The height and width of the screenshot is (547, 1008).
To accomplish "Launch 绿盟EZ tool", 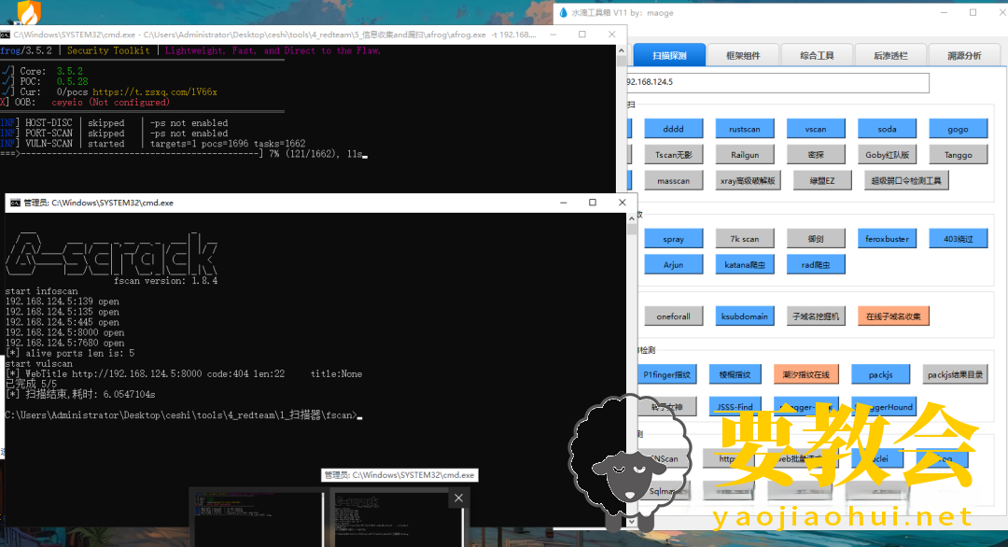I will coord(822,180).
